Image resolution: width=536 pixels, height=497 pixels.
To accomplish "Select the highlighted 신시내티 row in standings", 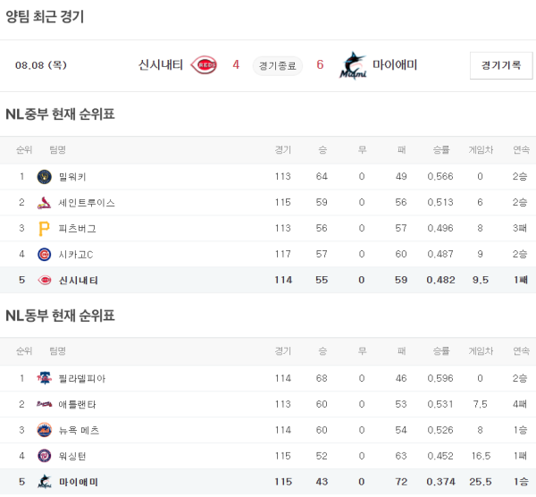I will pos(268,281).
